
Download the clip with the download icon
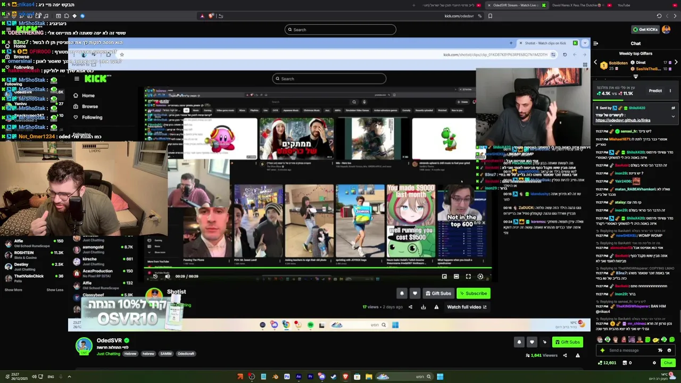pos(423,307)
